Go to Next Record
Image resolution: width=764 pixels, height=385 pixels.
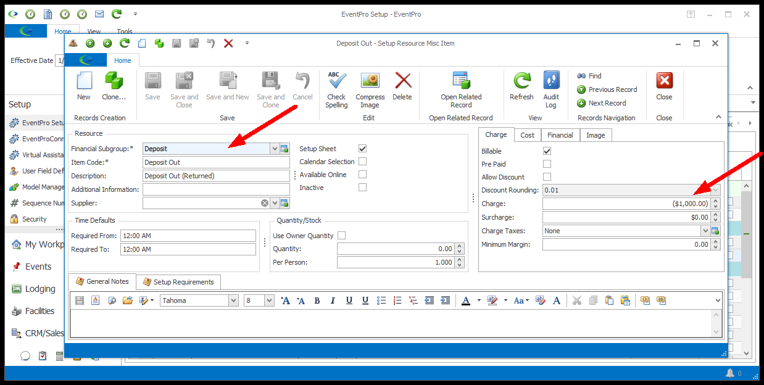[602, 103]
